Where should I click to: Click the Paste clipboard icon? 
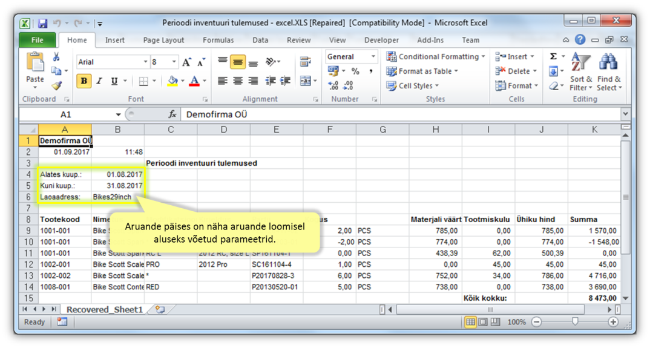[35, 62]
